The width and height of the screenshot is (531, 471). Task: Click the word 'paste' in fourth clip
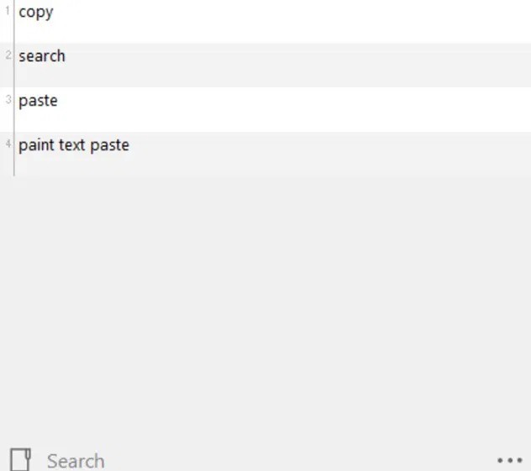[110, 145]
